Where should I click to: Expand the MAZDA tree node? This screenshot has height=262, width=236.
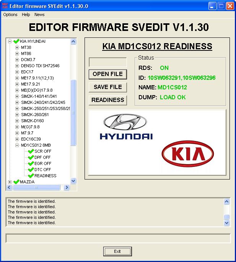[x=10, y=182]
